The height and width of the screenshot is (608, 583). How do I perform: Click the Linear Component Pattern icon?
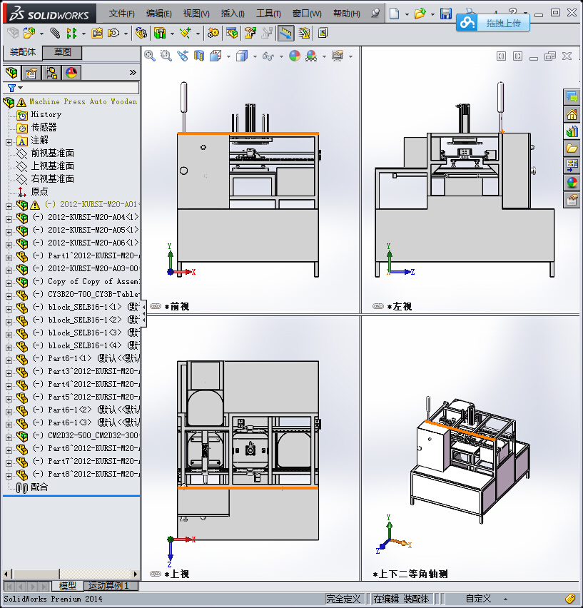[71, 34]
